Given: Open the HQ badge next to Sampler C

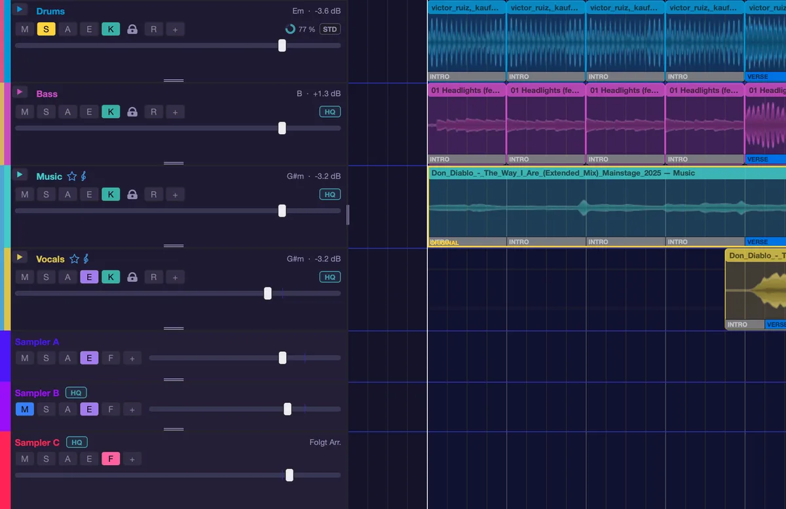Looking at the screenshot, I should 77,442.
